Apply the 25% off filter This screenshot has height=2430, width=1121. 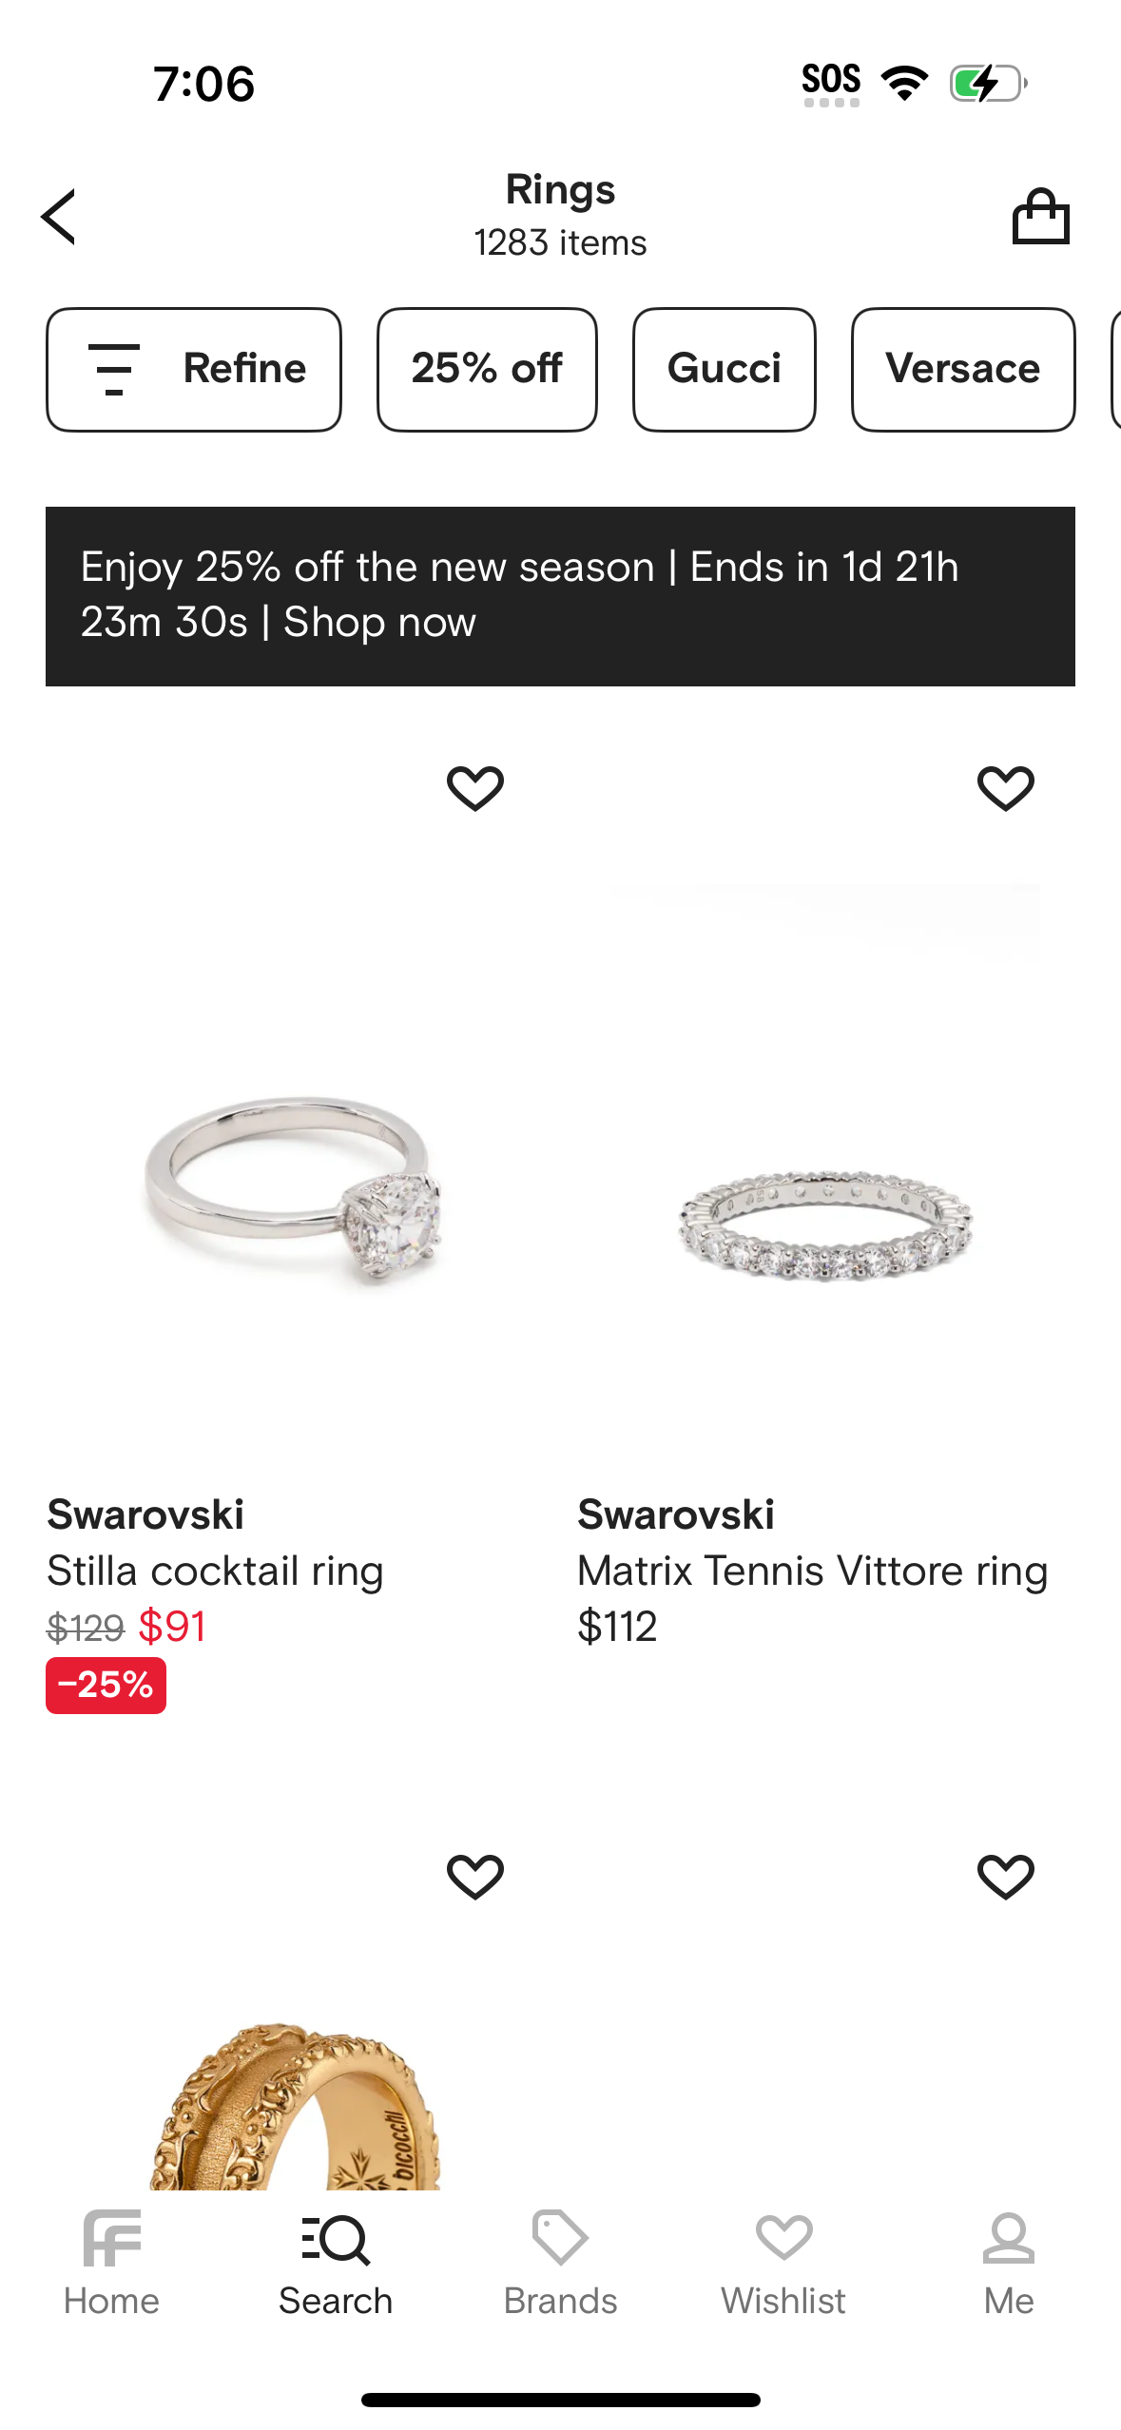tap(487, 369)
